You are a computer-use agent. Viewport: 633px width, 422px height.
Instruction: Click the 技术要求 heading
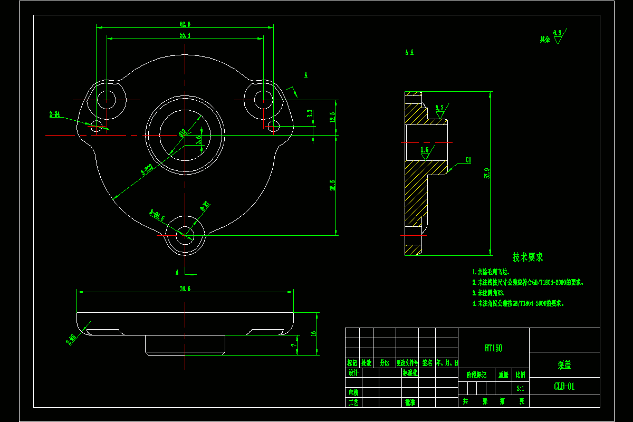point(528,257)
